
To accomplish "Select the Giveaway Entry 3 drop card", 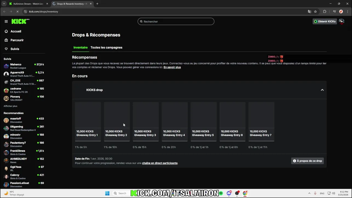I will click(146, 122).
